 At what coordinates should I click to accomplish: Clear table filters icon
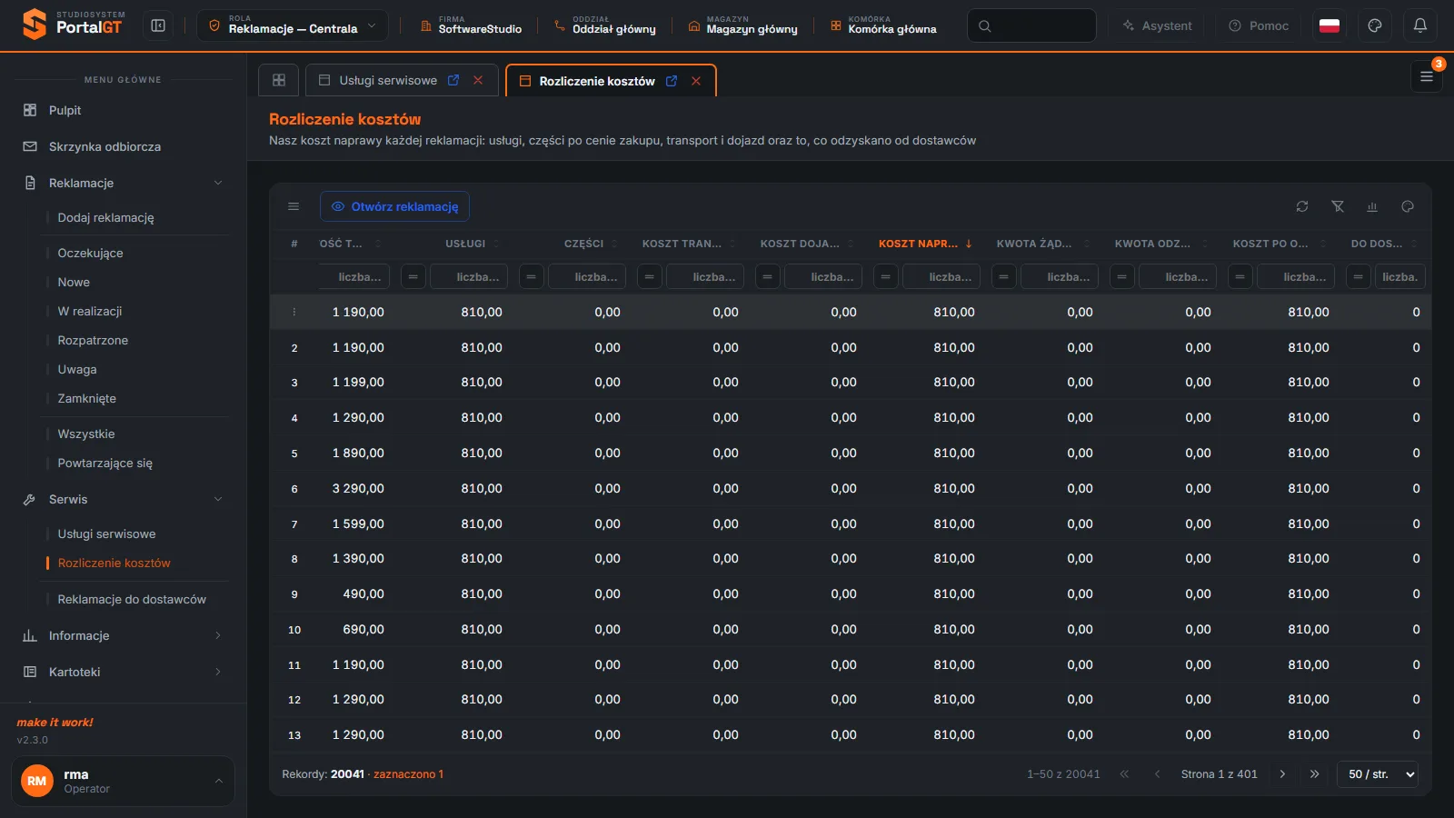1338,206
